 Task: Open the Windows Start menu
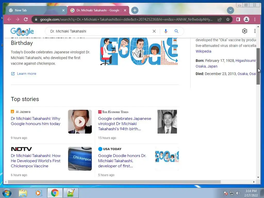pos(7,193)
